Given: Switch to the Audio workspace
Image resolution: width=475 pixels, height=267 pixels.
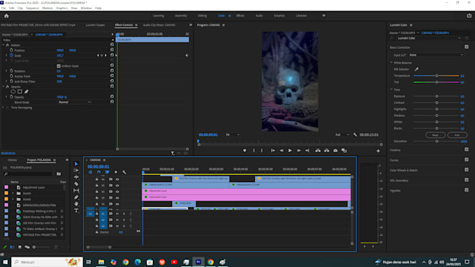Looking at the screenshot, I should [x=259, y=16].
